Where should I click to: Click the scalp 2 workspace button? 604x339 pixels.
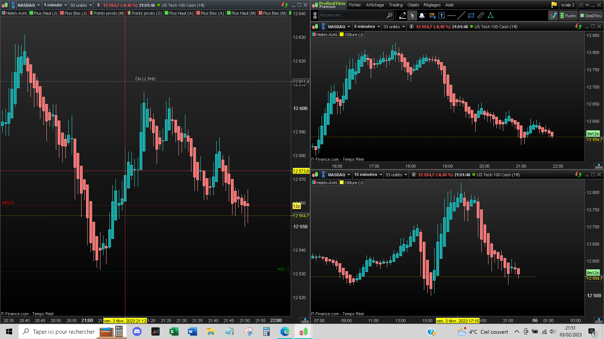pos(567,5)
